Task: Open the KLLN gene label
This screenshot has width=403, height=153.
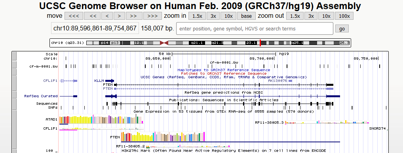Action: tap(99, 81)
